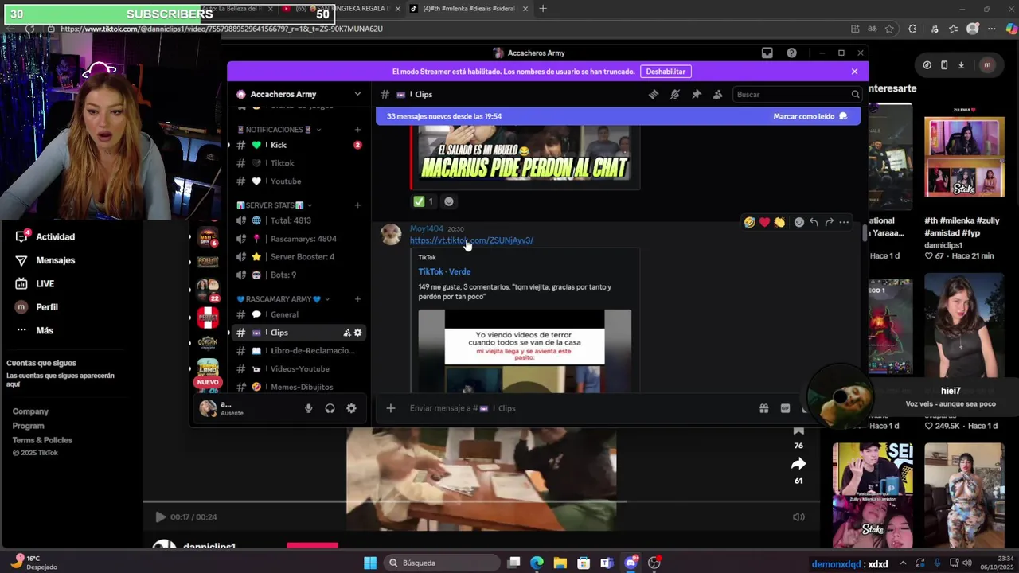Image resolution: width=1019 pixels, height=573 pixels.
Task: React with the red heart emoji
Action: tap(764, 222)
